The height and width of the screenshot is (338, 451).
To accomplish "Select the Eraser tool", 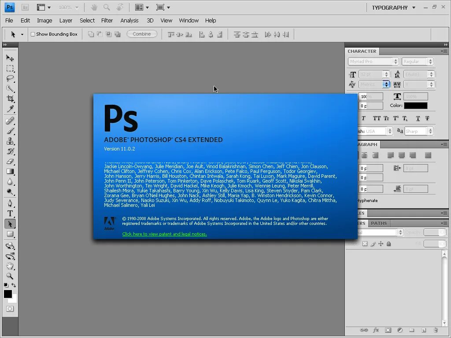I will pos(10,161).
